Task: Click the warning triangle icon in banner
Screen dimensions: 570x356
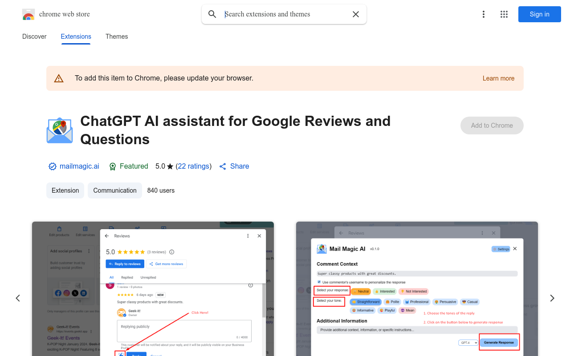Action: (59, 78)
